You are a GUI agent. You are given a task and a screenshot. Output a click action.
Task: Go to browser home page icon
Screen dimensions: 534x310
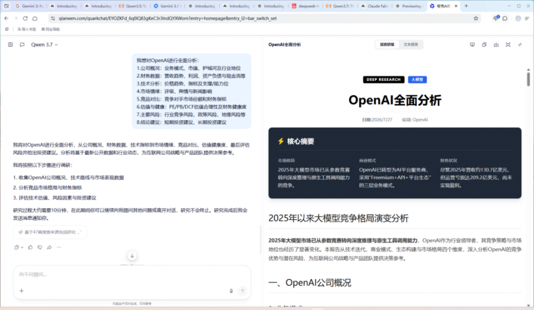[35, 18]
